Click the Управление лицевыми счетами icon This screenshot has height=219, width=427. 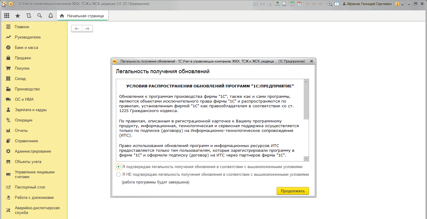pos(9,174)
